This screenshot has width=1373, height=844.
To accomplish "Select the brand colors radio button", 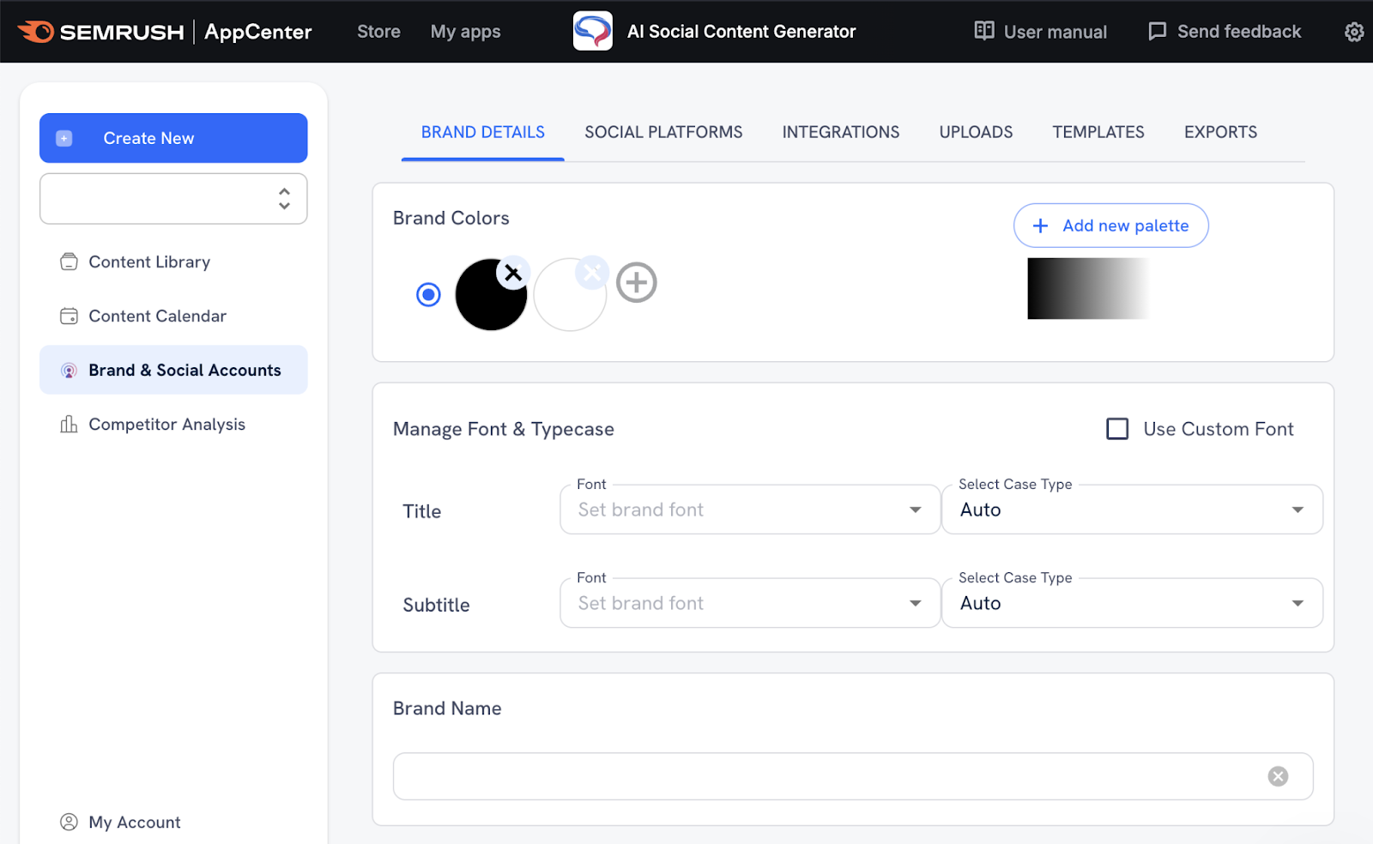I will pyautogui.click(x=427, y=294).
